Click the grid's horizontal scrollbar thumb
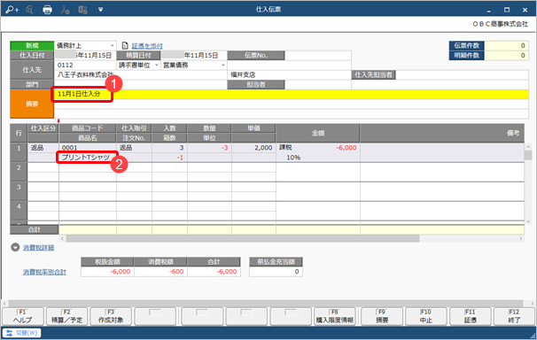The image size is (537, 340). point(243,238)
